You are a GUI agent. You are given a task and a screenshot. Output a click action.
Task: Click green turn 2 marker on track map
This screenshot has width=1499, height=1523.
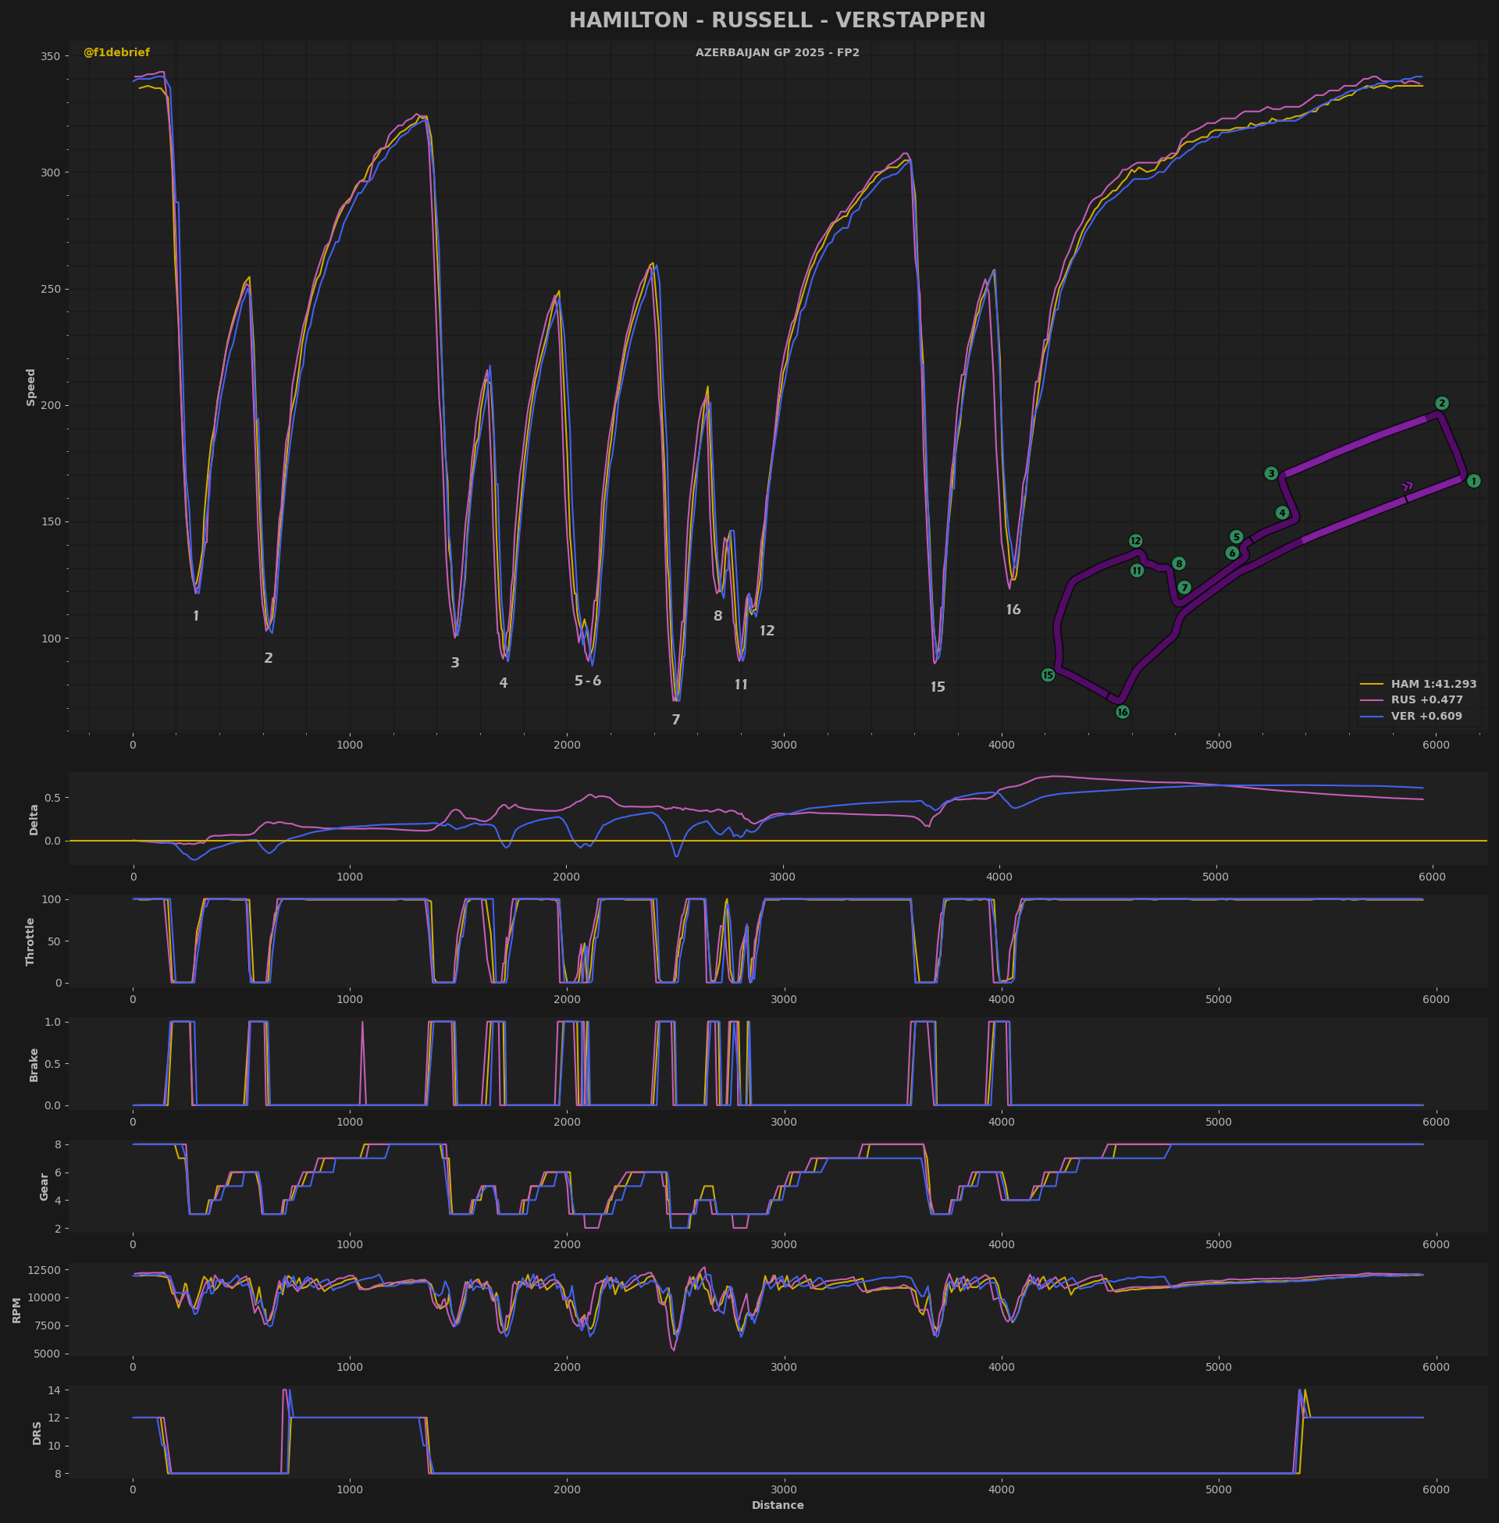(1441, 403)
